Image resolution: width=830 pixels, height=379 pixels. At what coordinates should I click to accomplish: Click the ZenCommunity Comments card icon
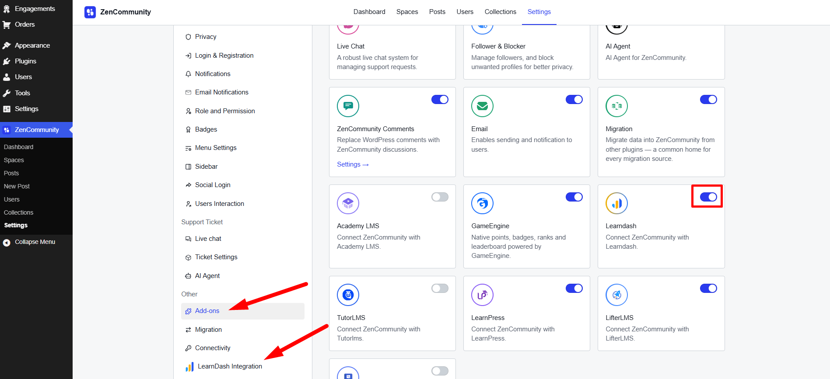pos(348,106)
